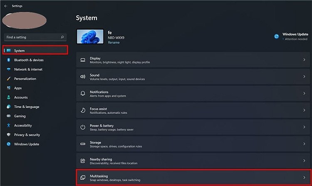Click the Privacy & security shield icon
This screenshot has height=186, width=312.
(9, 135)
